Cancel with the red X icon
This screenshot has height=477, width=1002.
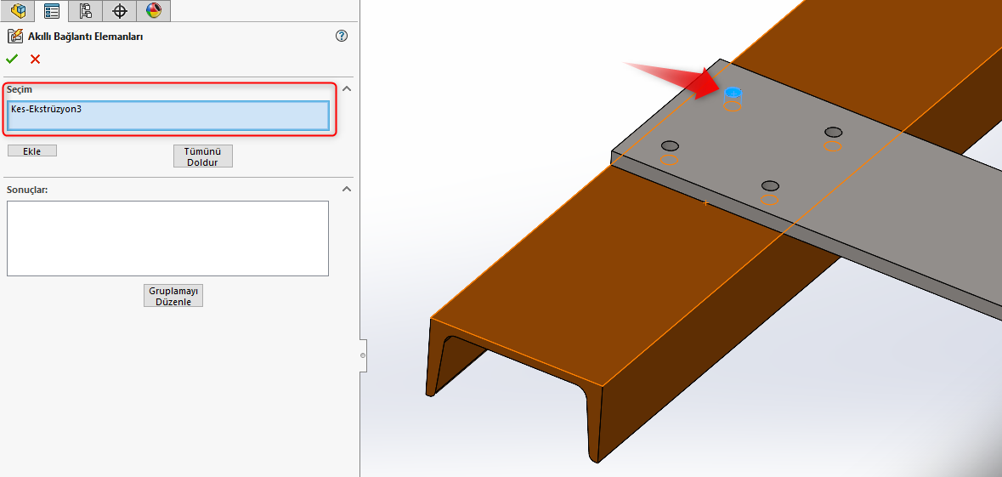(35, 60)
